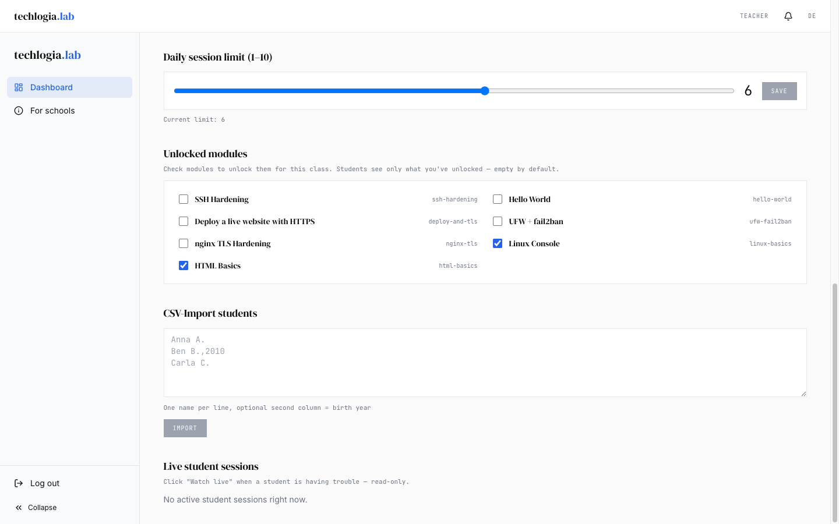
Task: Click the Live student sessions heading
Action: pyautogui.click(x=211, y=466)
